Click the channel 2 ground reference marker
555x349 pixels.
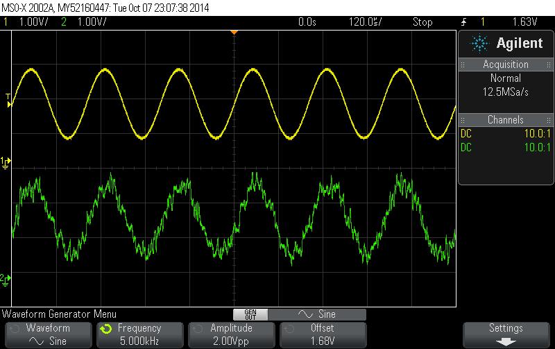point(6,280)
